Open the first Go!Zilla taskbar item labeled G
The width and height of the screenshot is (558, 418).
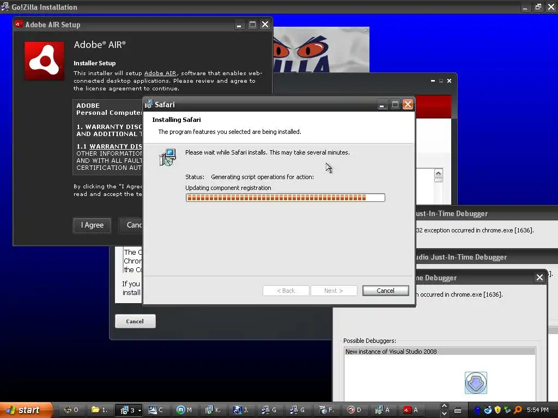(269, 410)
